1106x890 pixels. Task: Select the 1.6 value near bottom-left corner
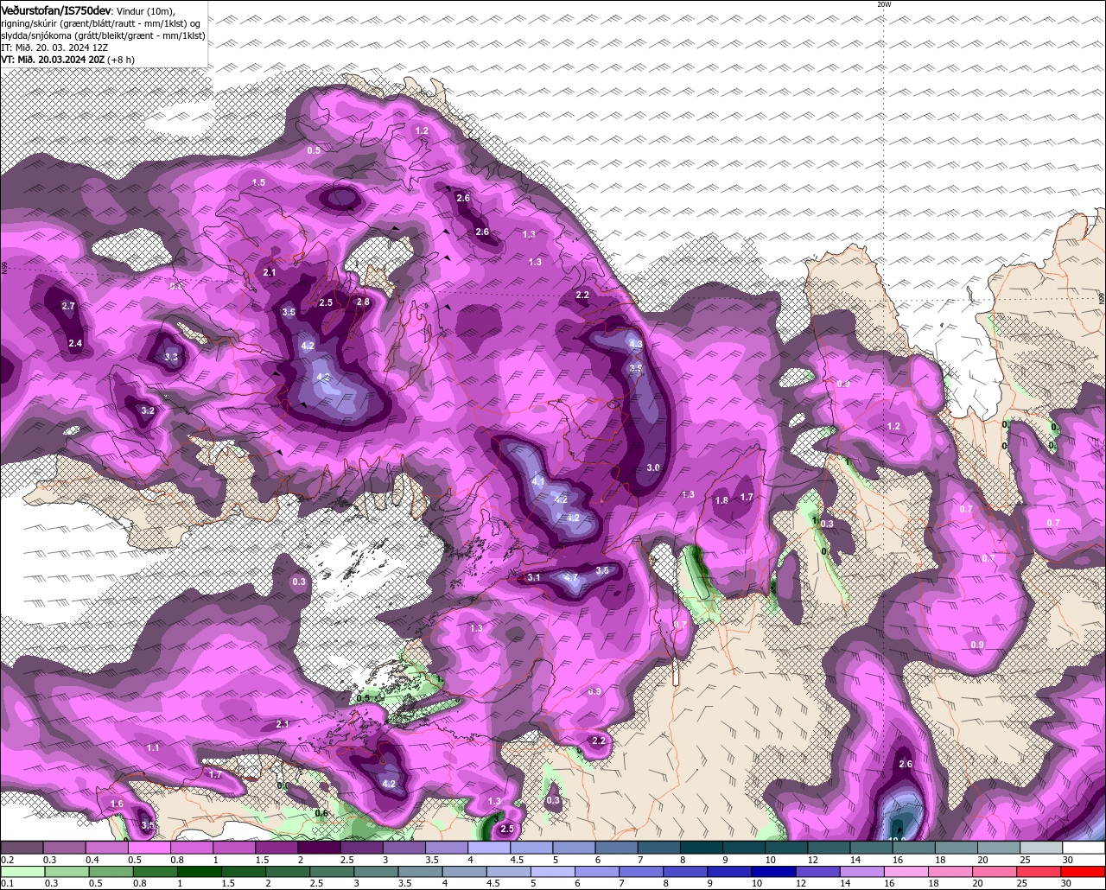point(118,804)
